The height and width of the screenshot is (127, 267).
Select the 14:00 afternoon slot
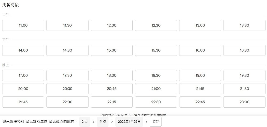pyautogui.click(x=23, y=50)
